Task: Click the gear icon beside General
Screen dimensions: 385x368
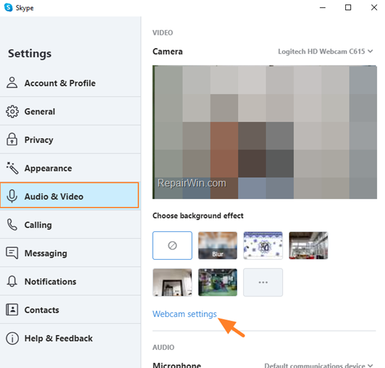Action: 12,111
